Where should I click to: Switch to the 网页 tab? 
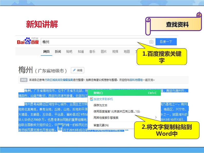click(x=47, y=52)
